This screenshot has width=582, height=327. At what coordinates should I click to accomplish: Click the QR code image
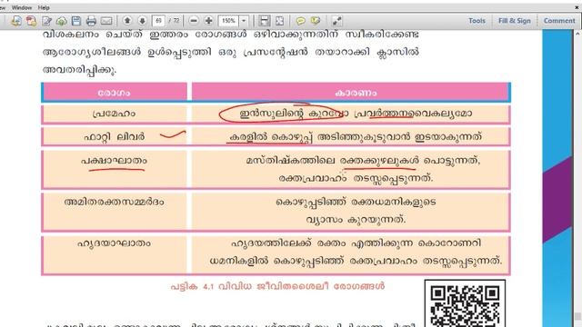[465, 303]
